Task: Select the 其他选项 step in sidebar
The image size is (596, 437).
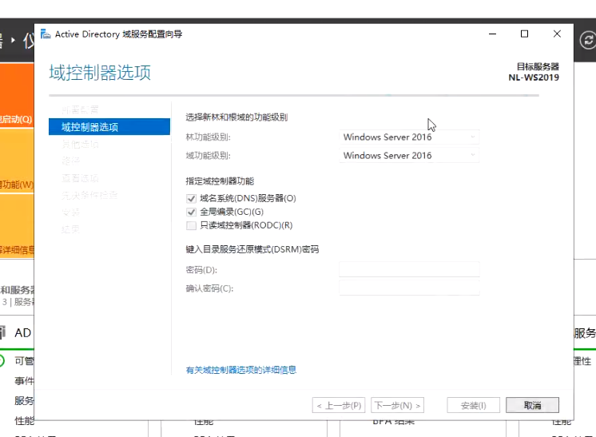Action: pos(80,144)
